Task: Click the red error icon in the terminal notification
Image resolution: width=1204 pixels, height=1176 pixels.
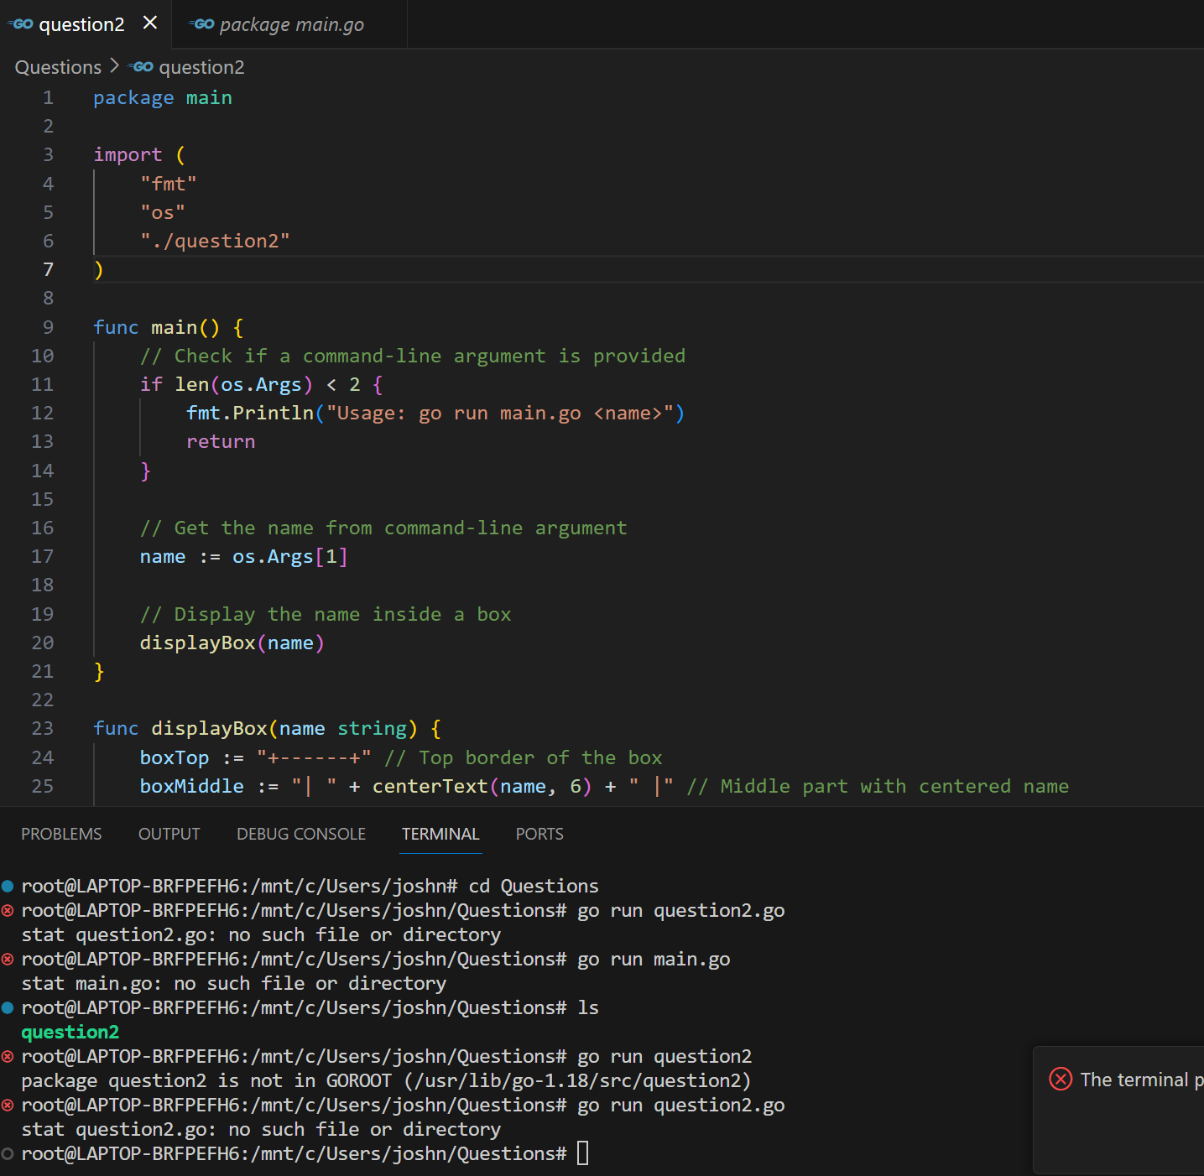Action: [1060, 1080]
